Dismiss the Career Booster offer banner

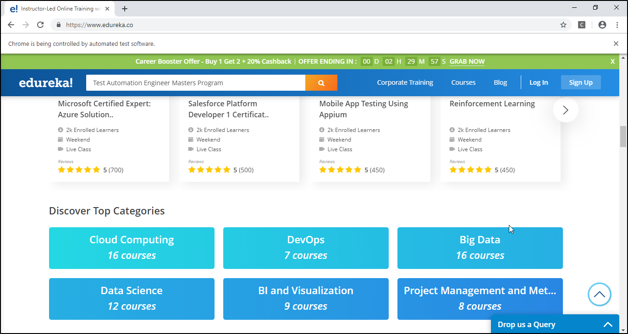[612, 61]
